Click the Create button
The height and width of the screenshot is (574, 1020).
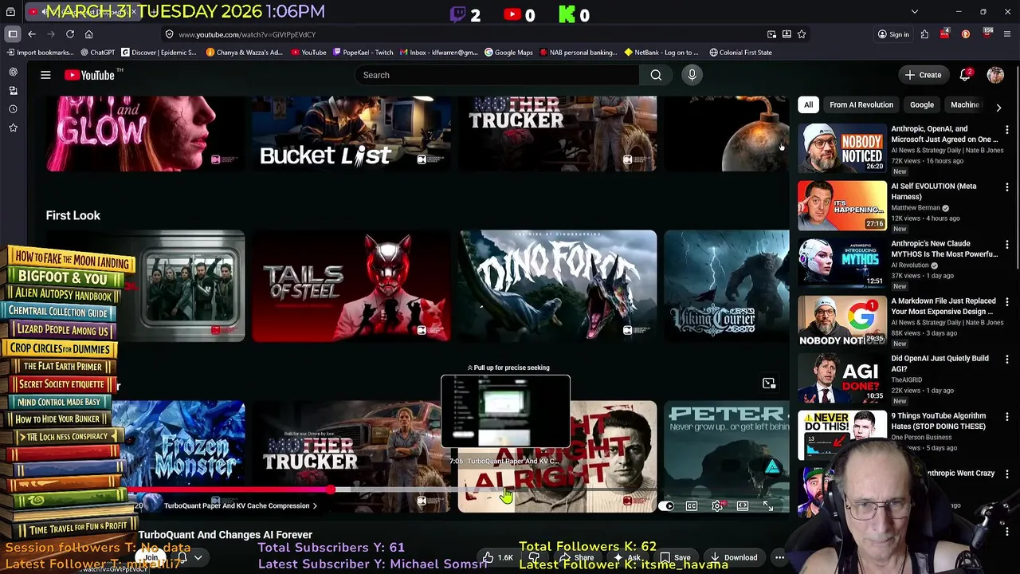(x=923, y=75)
